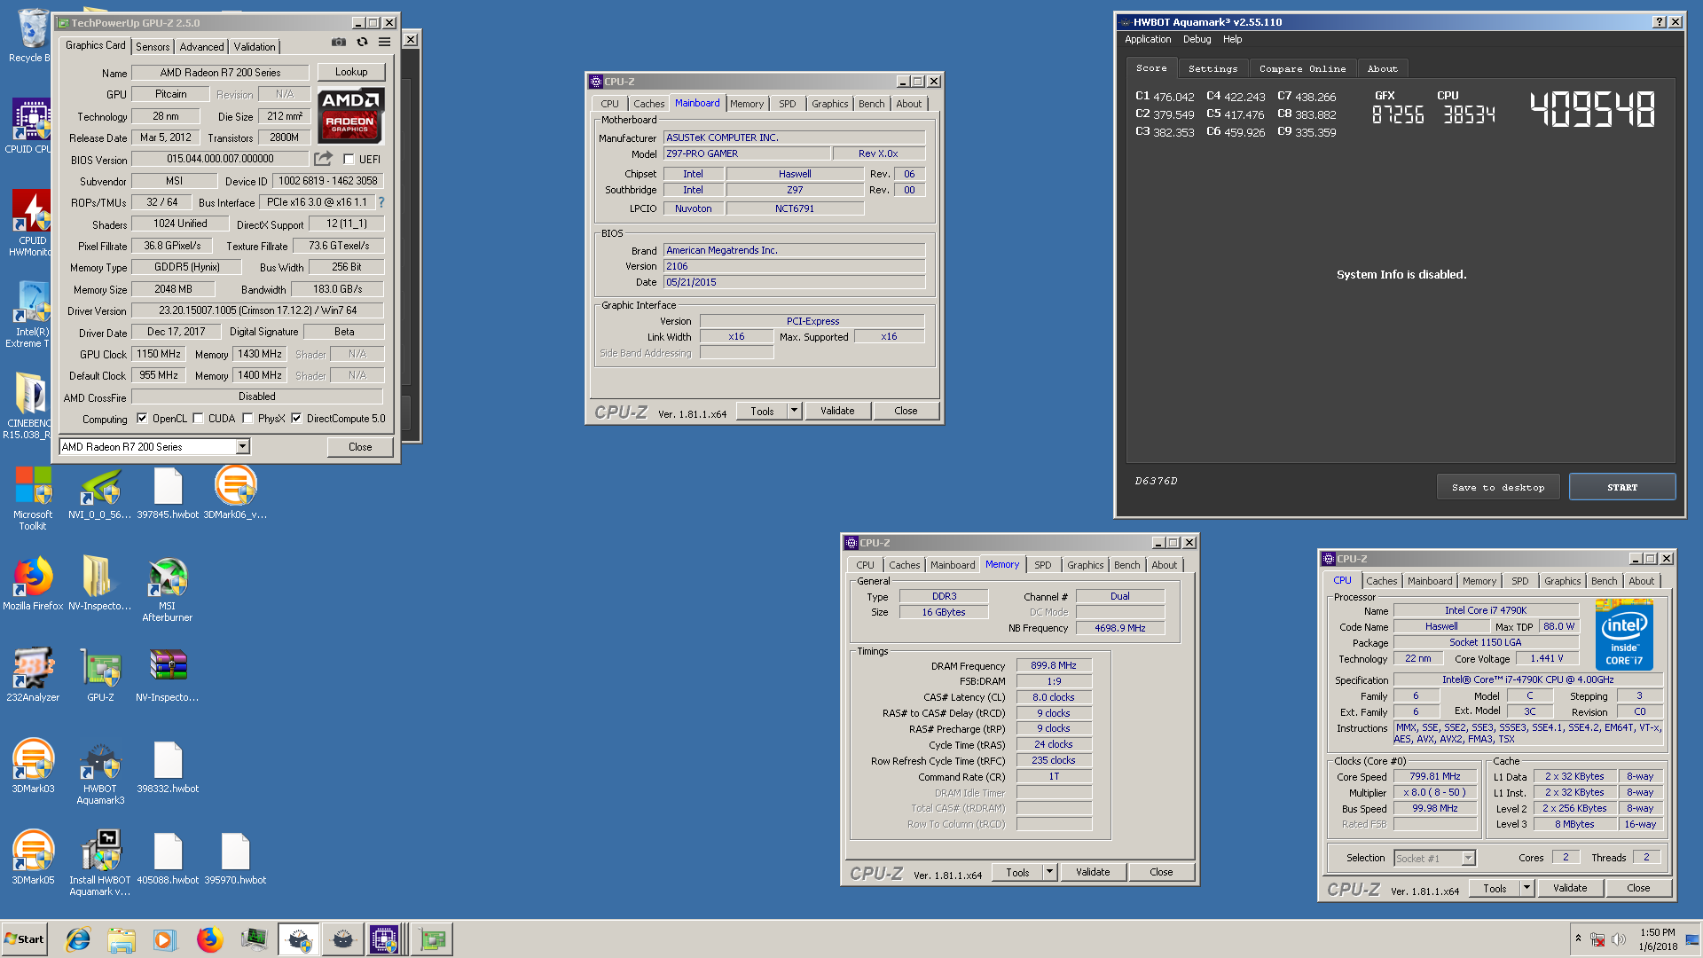Click the 409548 total score readout
The width and height of the screenshot is (1703, 958).
[1592, 109]
